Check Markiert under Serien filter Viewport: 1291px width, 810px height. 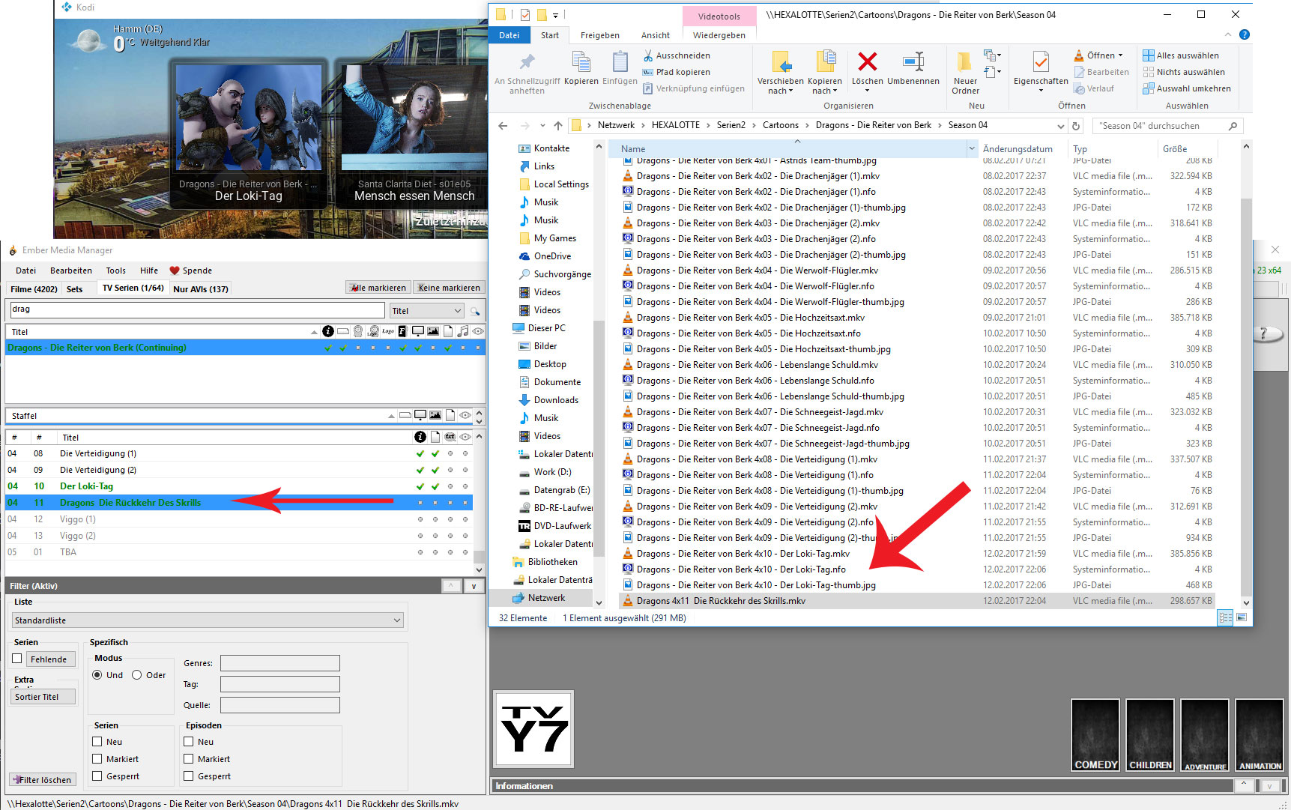click(x=97, y=759)
